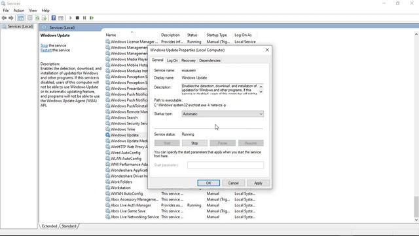This screenshot has height=236, width=419.
Task: Click the Stop Service square icon in toolbar
Action: click(x=77, y=18)
